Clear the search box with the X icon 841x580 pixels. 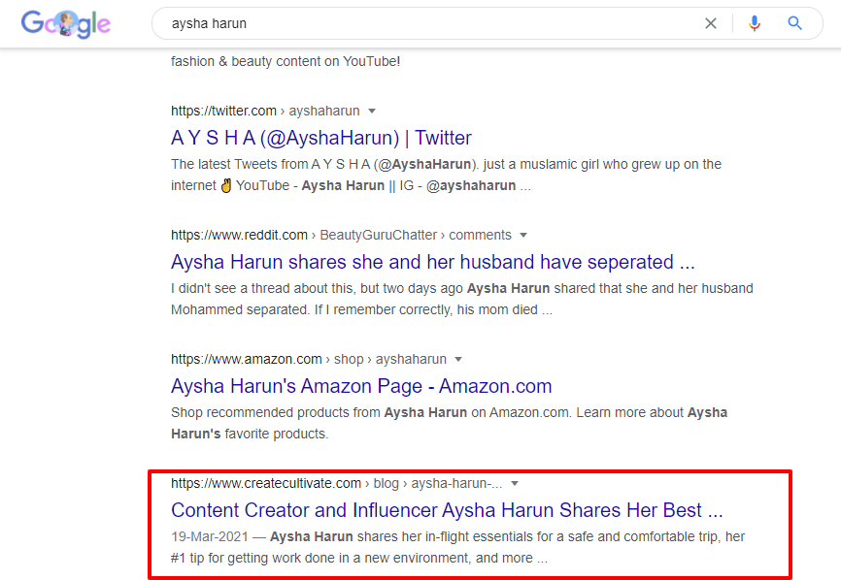tap(711, 23)
